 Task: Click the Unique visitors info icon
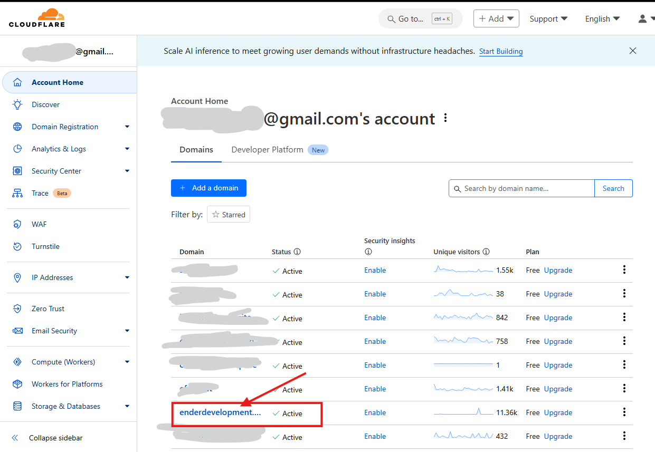(486, 252)
